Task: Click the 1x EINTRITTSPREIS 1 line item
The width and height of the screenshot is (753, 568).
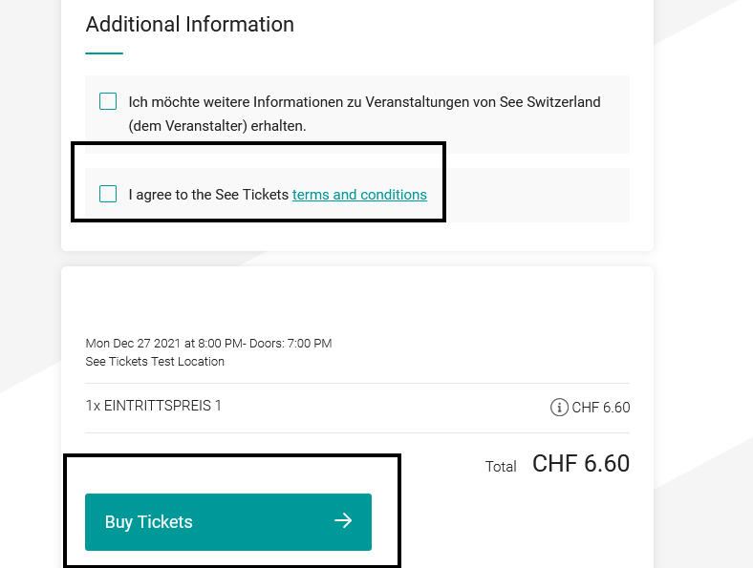Action: tap(153, 406)
